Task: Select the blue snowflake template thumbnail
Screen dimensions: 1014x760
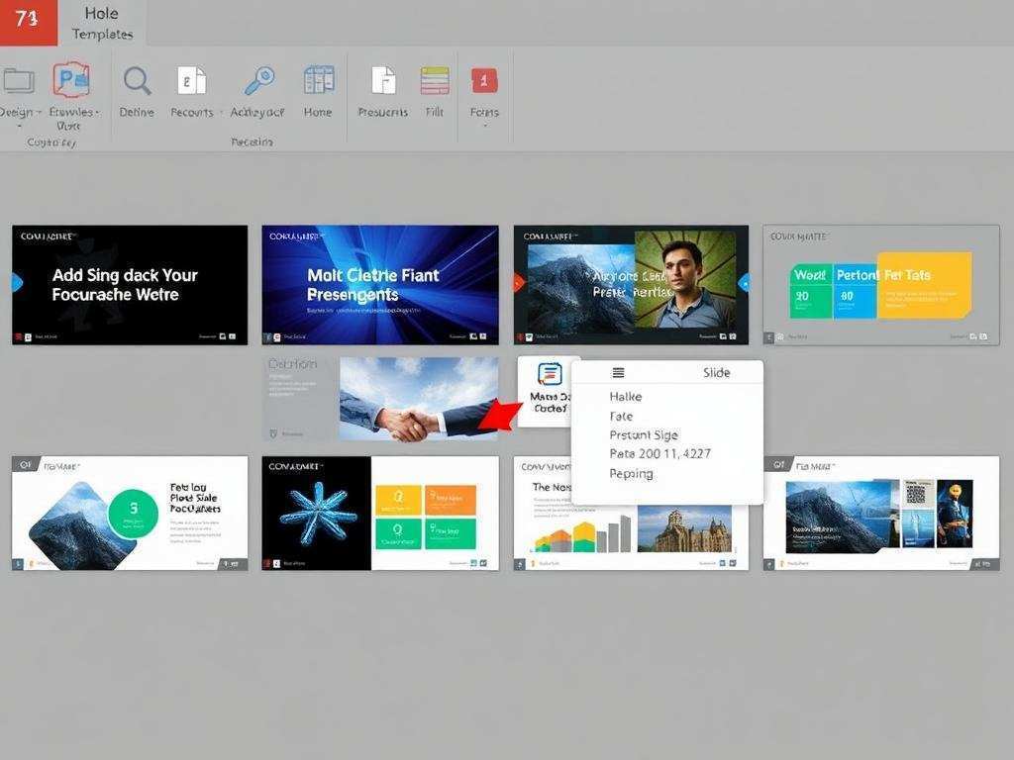Action: point(317,513)
